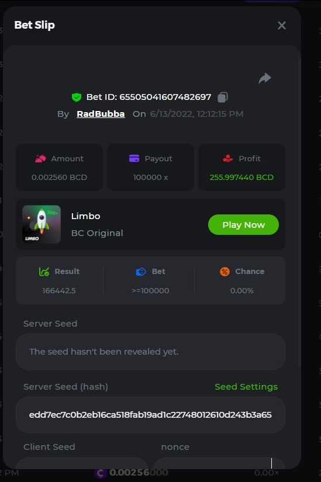Viewport: 321px width, 482px height.
Task: Click the Play Now button
Action: coord(243,225)
